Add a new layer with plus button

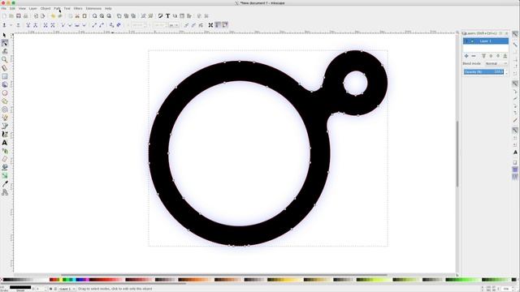click(x=466, y=56)
